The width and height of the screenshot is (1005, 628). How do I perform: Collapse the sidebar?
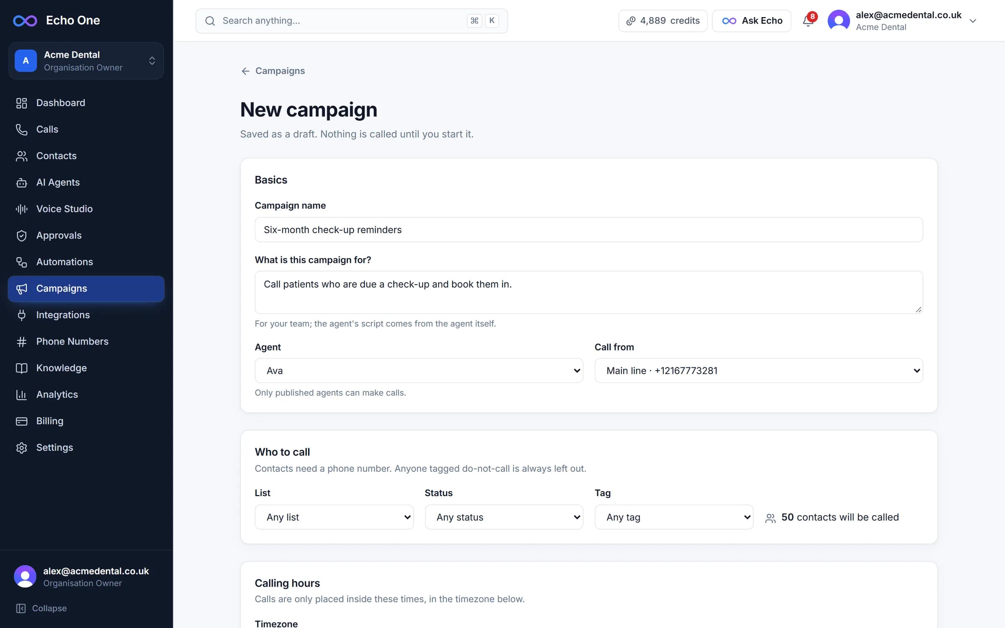(41, 608)
